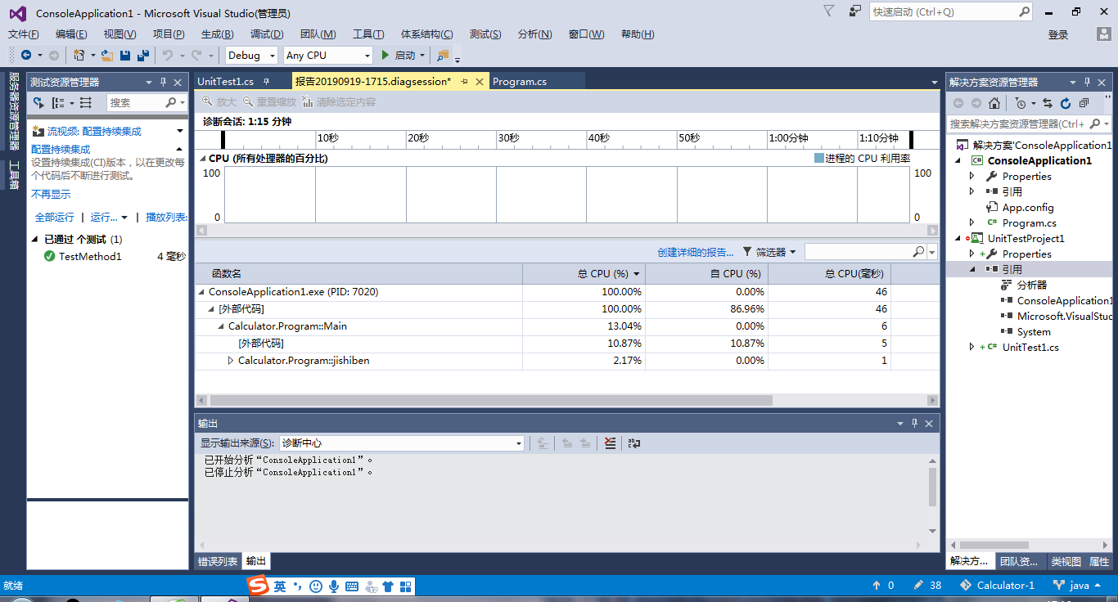The height and width of the screenshot is (602, 1118).
Task: Open the 分析(N) menu
Action: point(535,34)
